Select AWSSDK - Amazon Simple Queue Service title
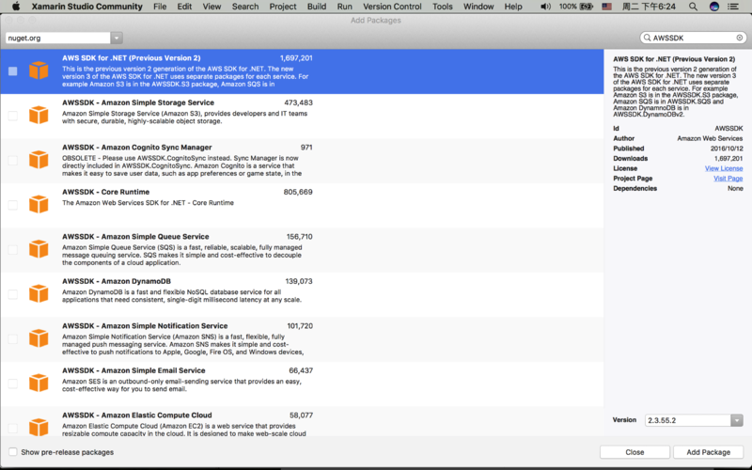Image resolution: width=752 pixels, height=470 pixels. (135, 237)
